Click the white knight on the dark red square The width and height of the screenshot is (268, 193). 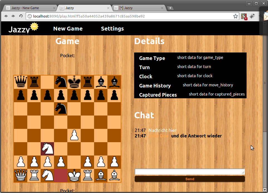[47, 149]
